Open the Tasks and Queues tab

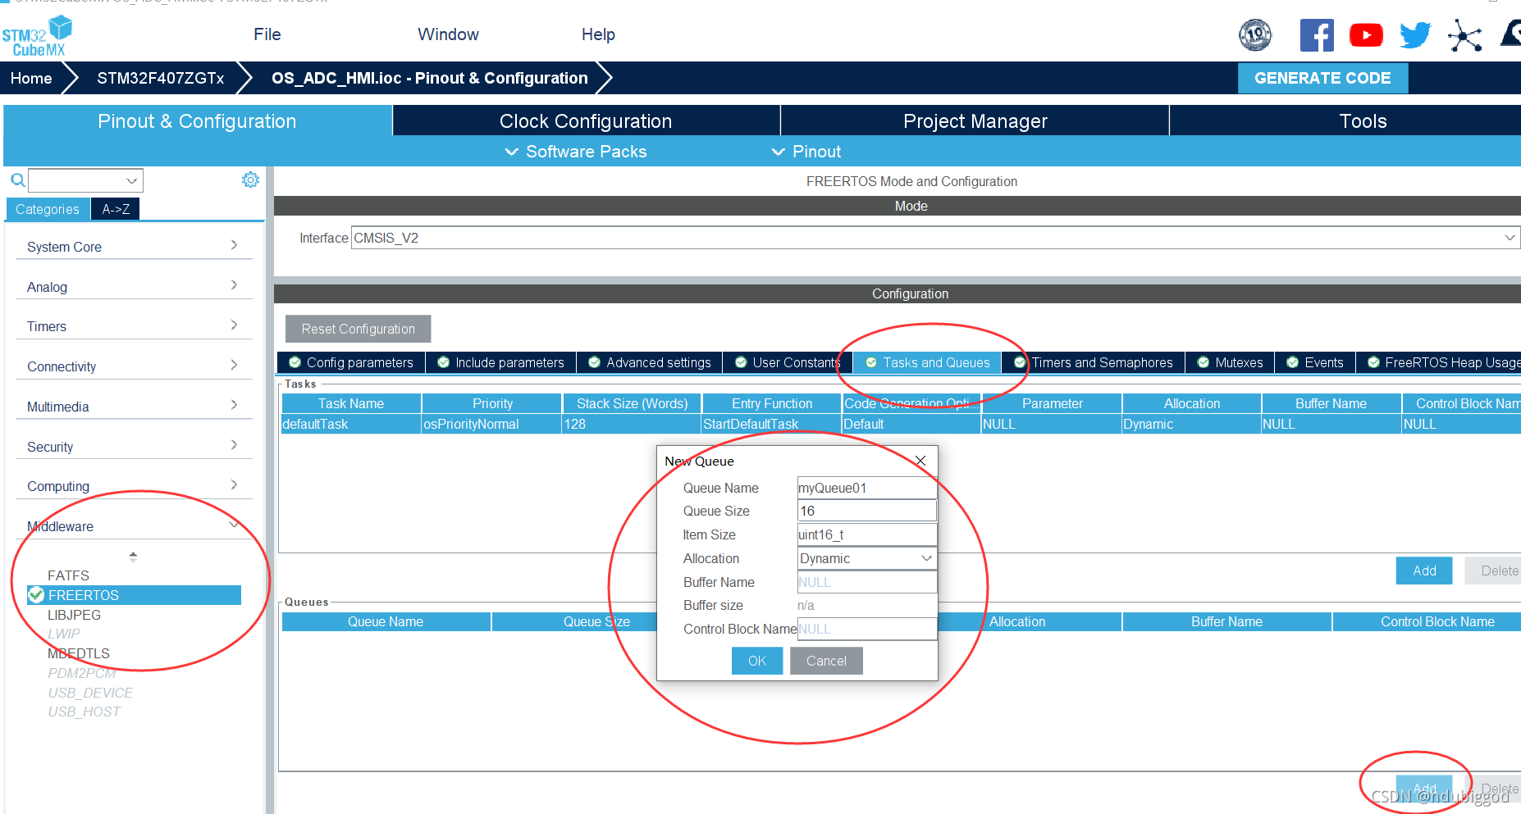click(927, 362)
